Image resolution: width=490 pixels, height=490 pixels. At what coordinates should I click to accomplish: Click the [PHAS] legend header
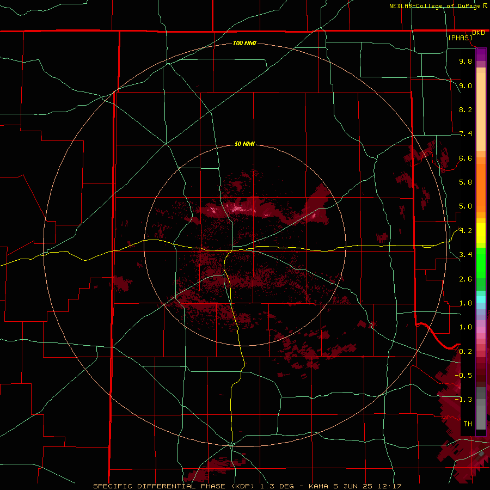click(x=460, y=38)
